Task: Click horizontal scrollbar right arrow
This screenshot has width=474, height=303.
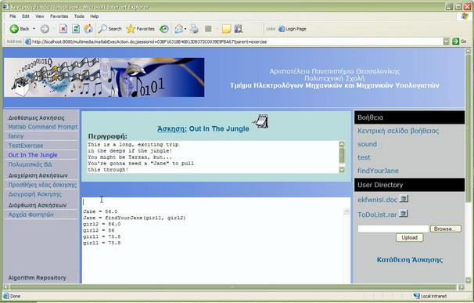Action: pos(461,287)
